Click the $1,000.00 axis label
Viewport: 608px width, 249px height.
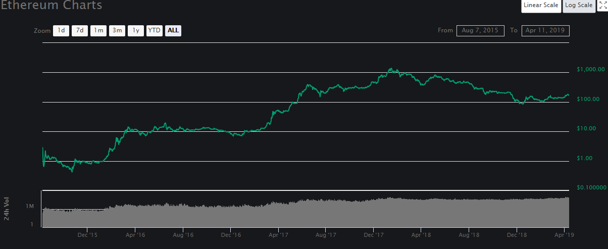pos(590,70)
